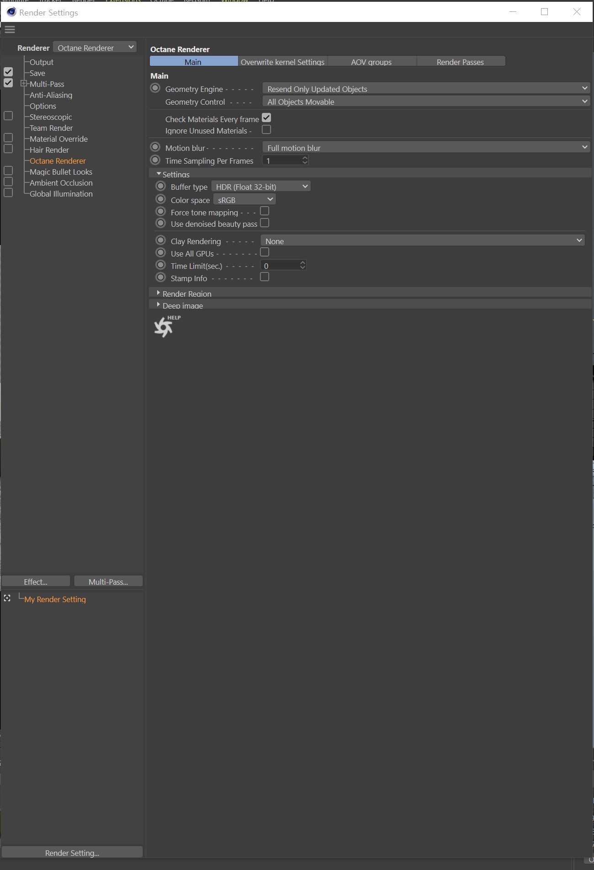Screen dimensions: 594x870
Task: Click keyframe dot beside Use denoised beauty pass
Action: coord(161,223)
